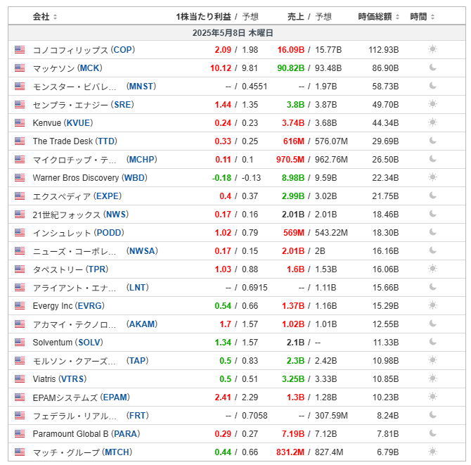Open the MTCH ticker link

pos(117,452)
